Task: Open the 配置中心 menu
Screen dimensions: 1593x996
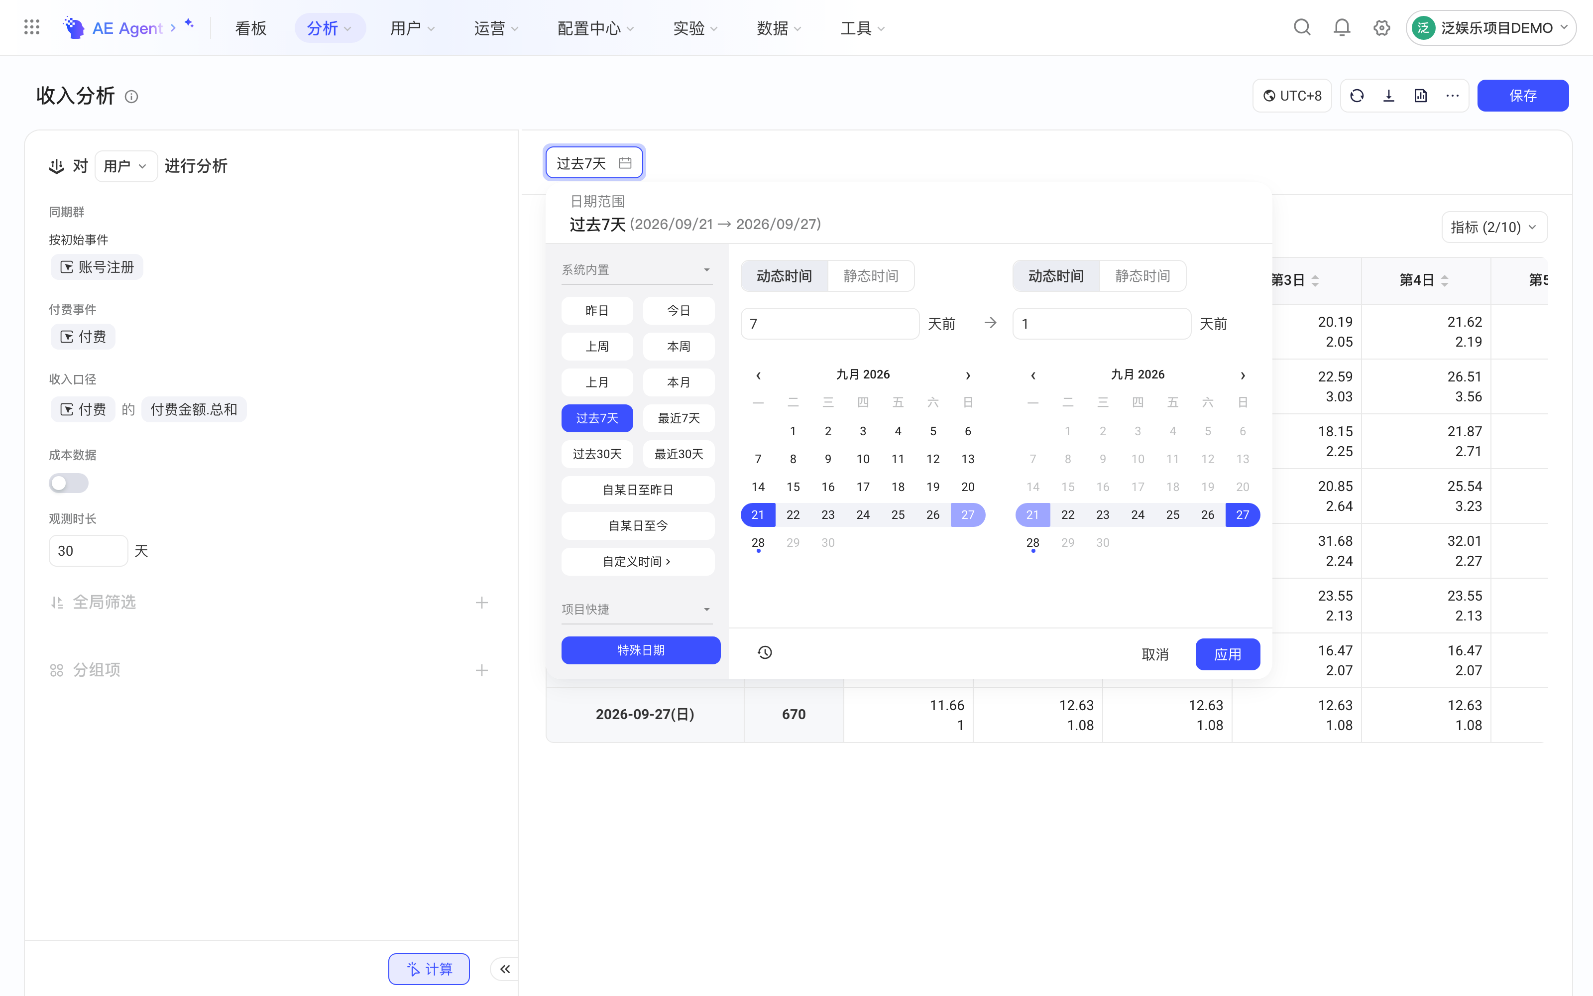Action: [x=595, y=28]
